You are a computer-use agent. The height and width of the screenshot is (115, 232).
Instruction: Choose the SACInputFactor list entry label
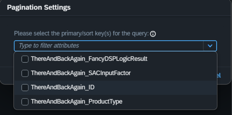pyautogui.click(x=81, y=73)
